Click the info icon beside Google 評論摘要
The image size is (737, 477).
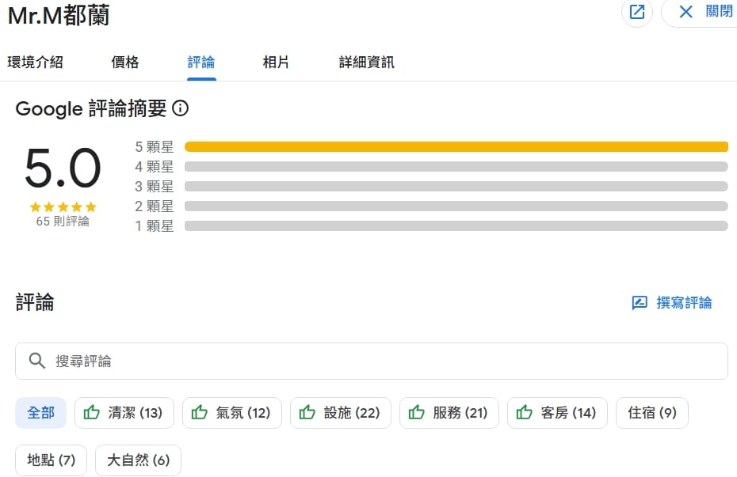coord(181,109)
